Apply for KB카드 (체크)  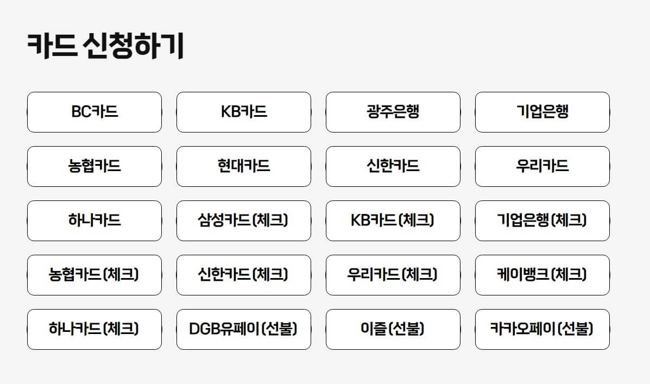(x=393, y=221)
